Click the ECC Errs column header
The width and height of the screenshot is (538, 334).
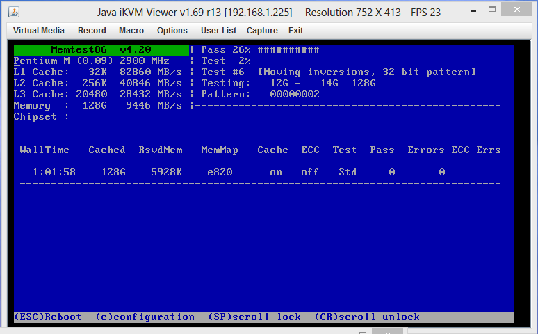click(476, 150)
